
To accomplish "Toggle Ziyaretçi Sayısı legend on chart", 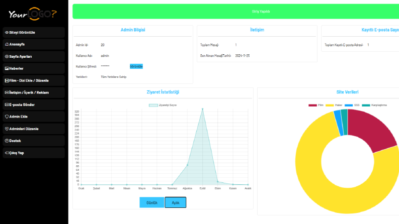I will (x=163, y=105).
